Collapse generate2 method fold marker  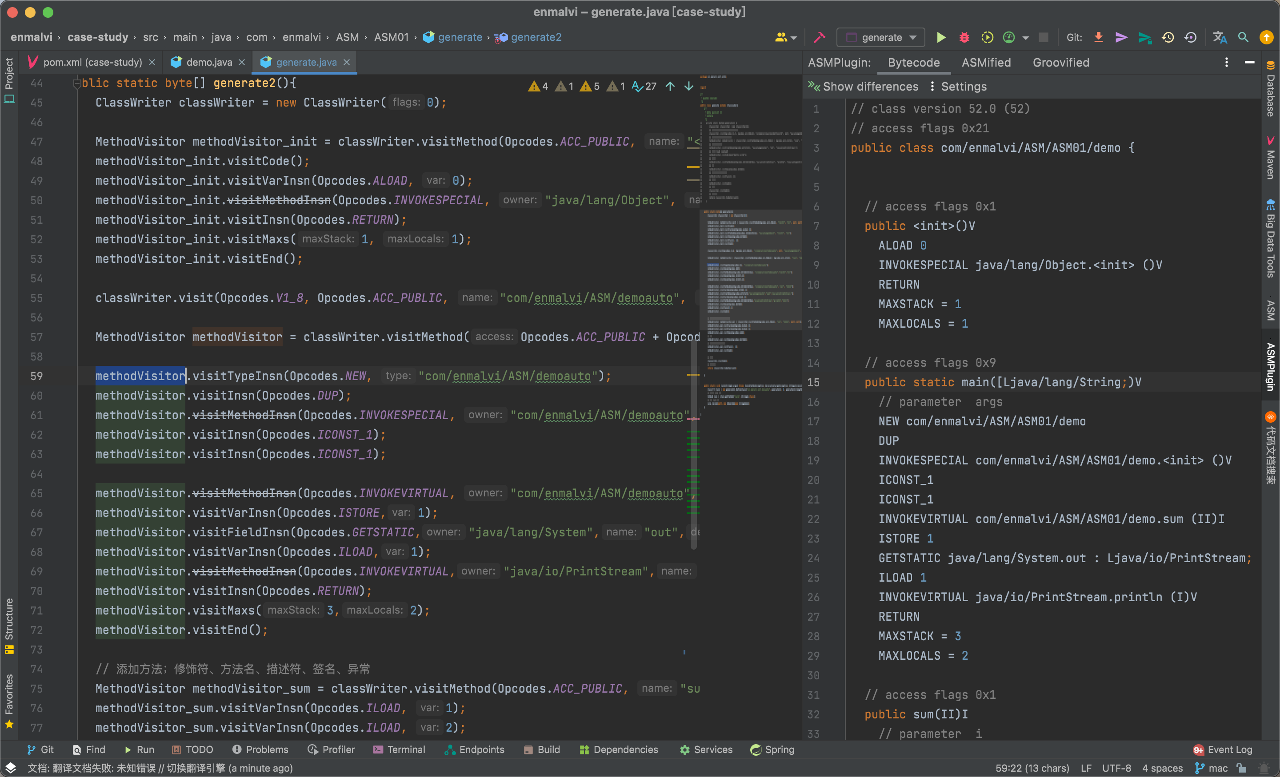click(76, 83)
